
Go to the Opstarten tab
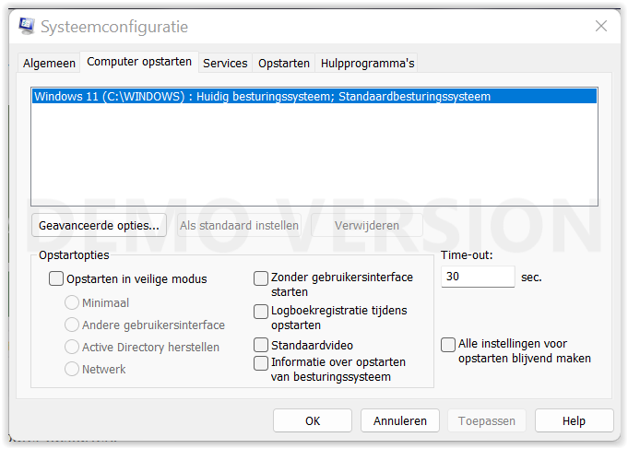point(283,64)
